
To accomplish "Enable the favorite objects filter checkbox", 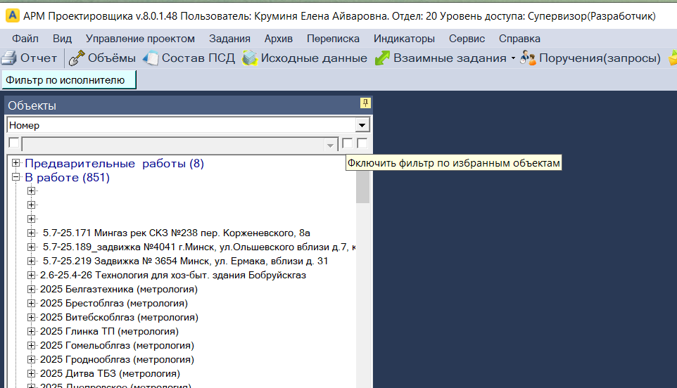I will click(362, 143).
